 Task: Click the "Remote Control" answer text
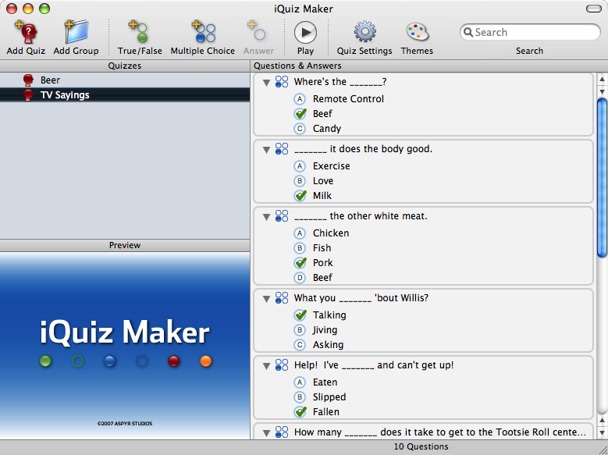pos(349,99)
